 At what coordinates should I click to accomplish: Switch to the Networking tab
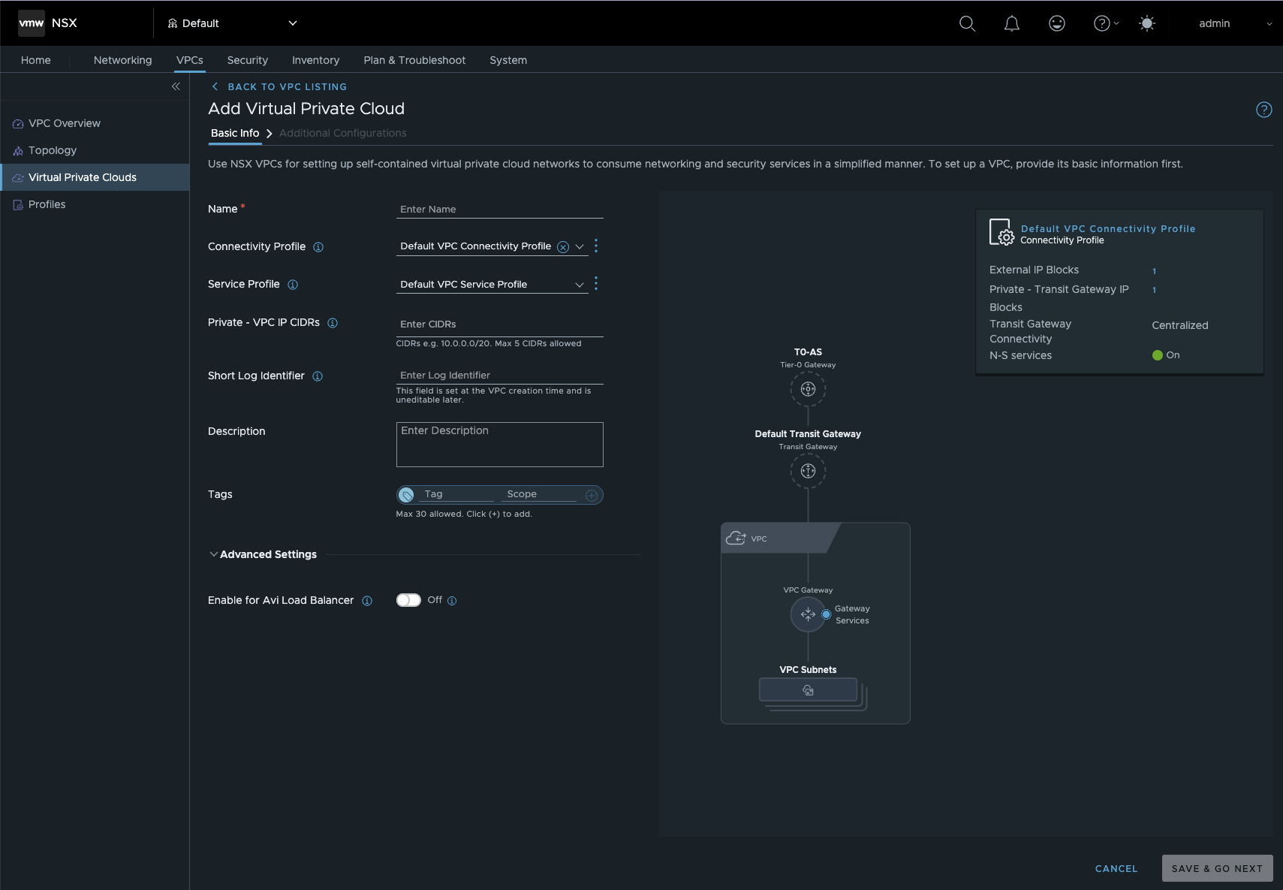click(x=122, y=60)
